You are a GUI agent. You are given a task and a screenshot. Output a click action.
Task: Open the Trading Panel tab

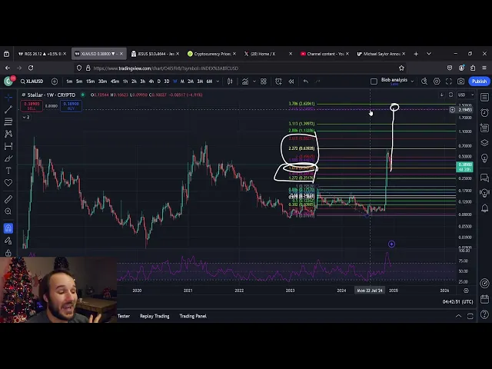193,316
